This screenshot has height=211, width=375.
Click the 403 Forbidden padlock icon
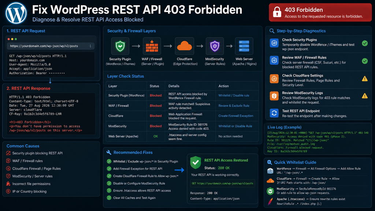click(x=277, y=12)
